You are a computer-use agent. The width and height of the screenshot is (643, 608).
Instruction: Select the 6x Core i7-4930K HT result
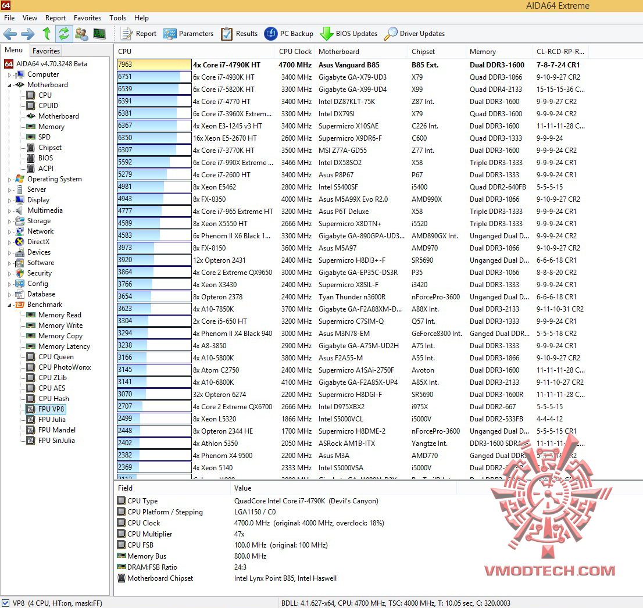coord(224,77)
